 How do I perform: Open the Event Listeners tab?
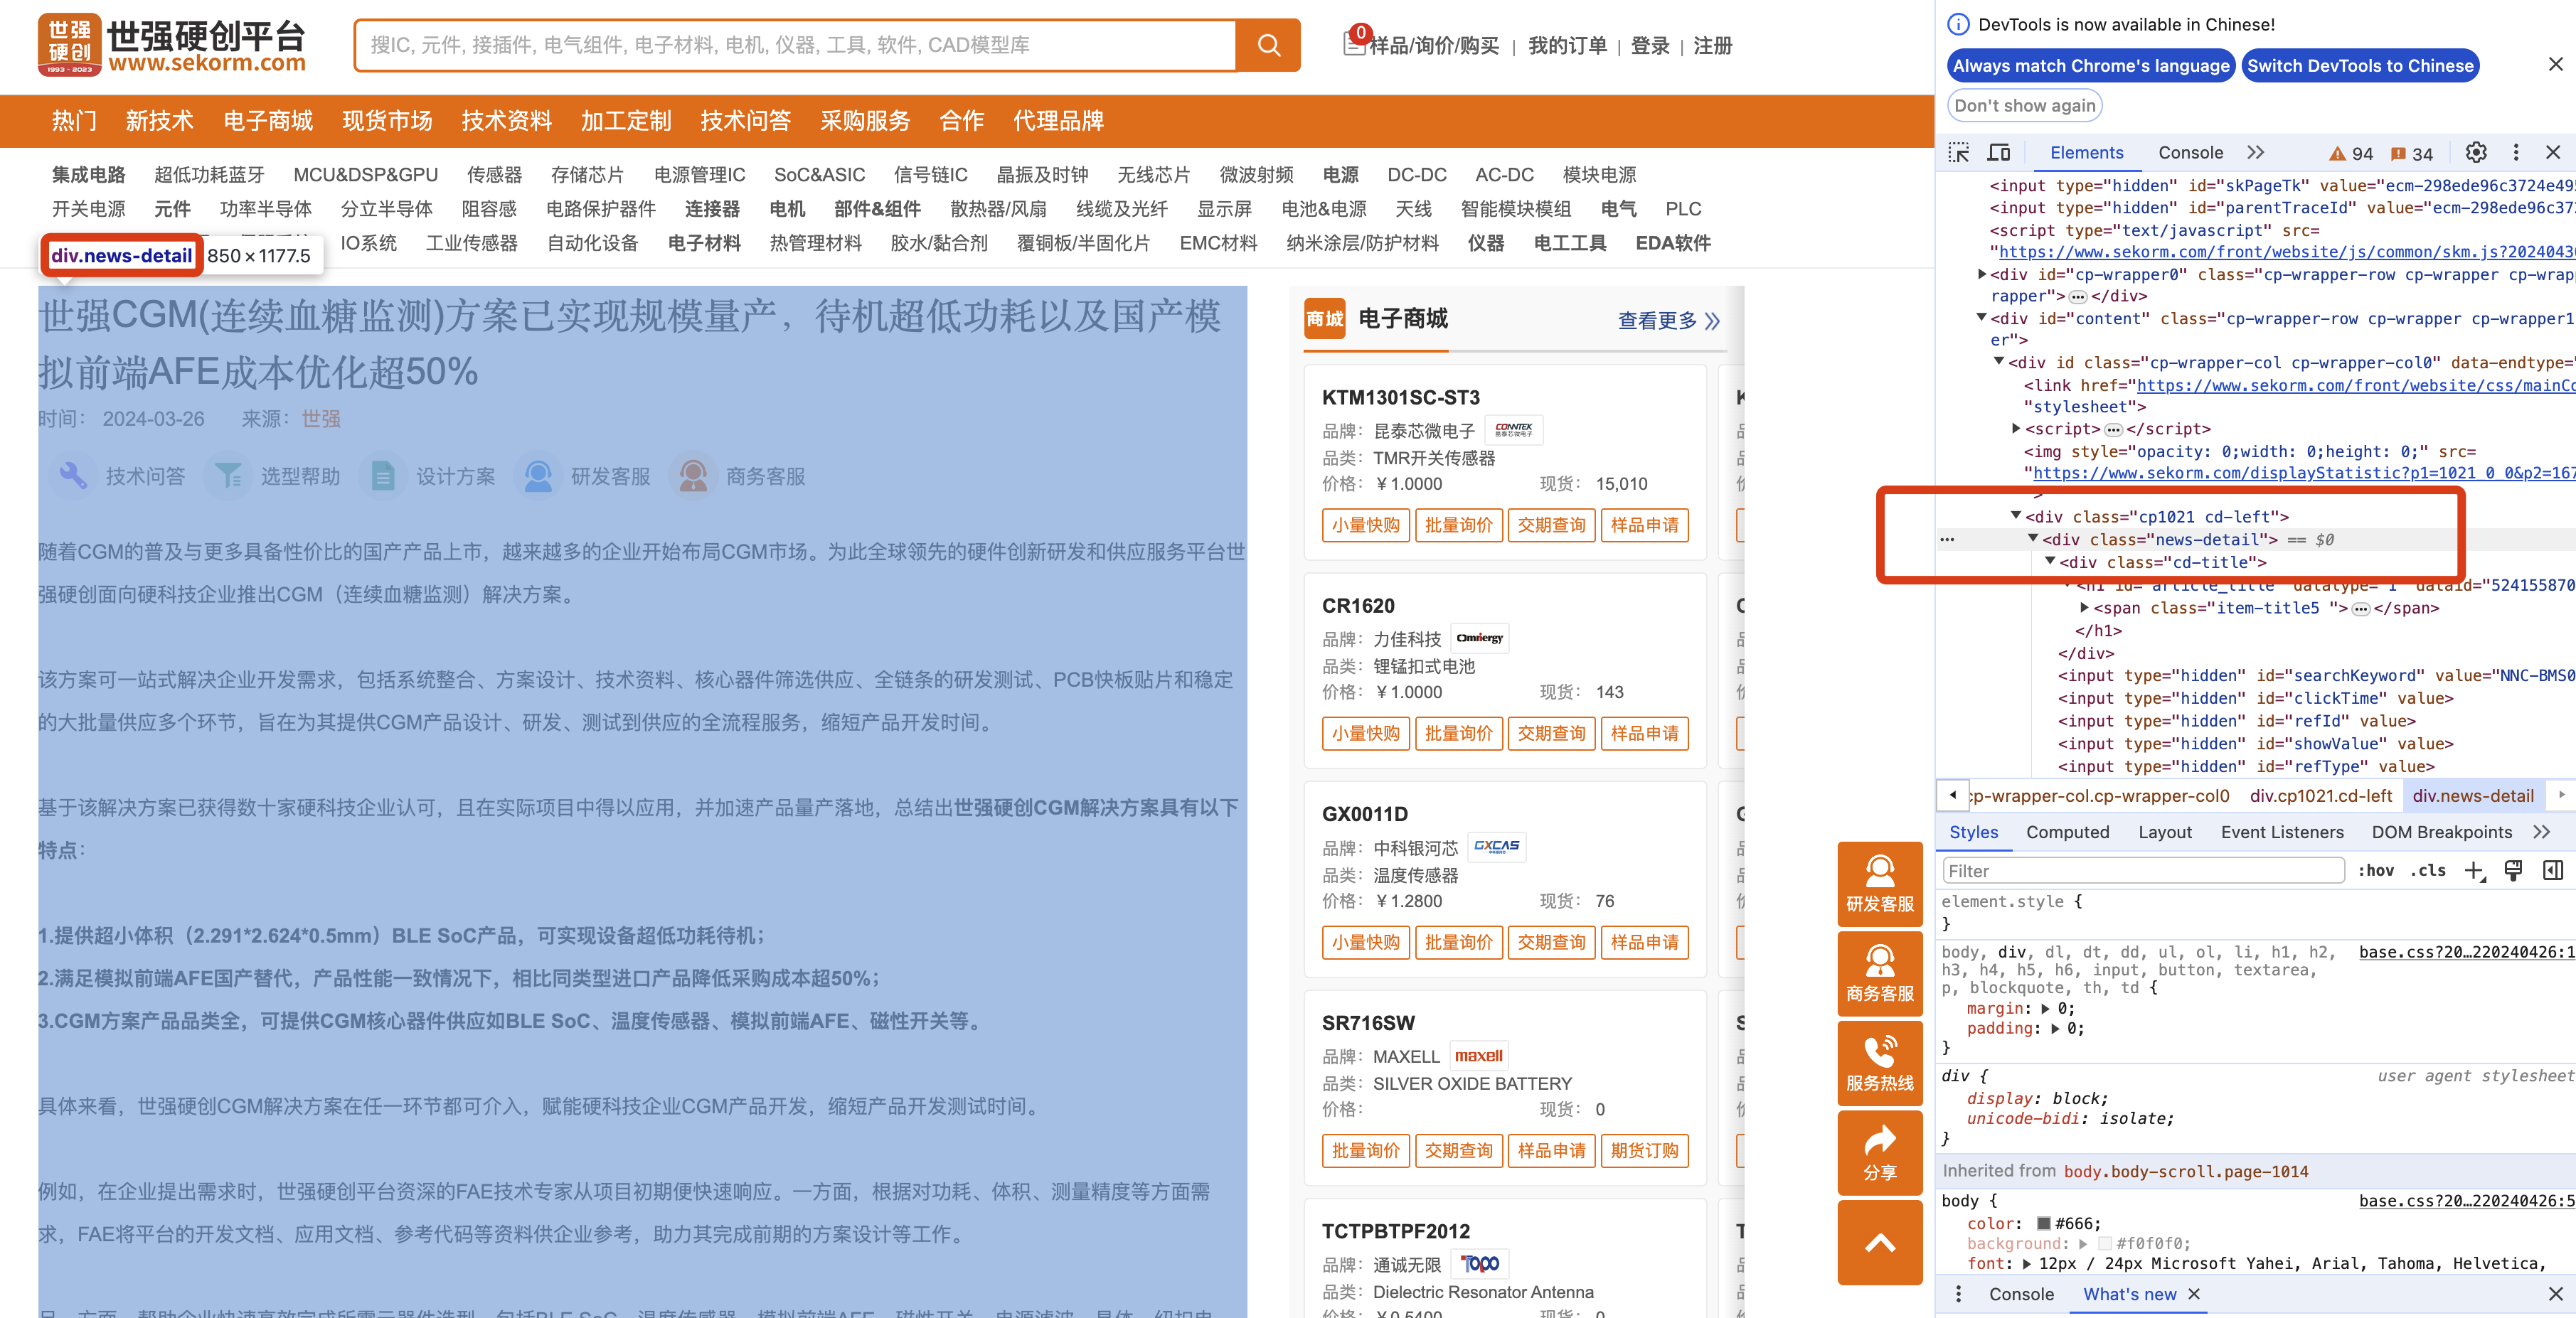tap(2282, 832)
